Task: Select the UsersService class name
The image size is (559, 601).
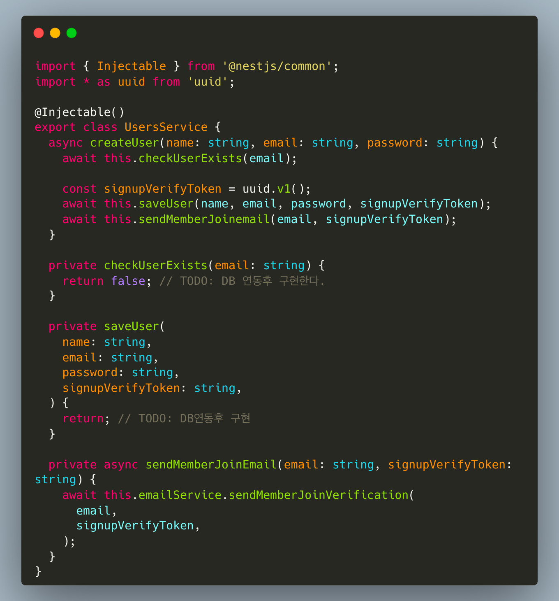Action: tap(166, 127)
